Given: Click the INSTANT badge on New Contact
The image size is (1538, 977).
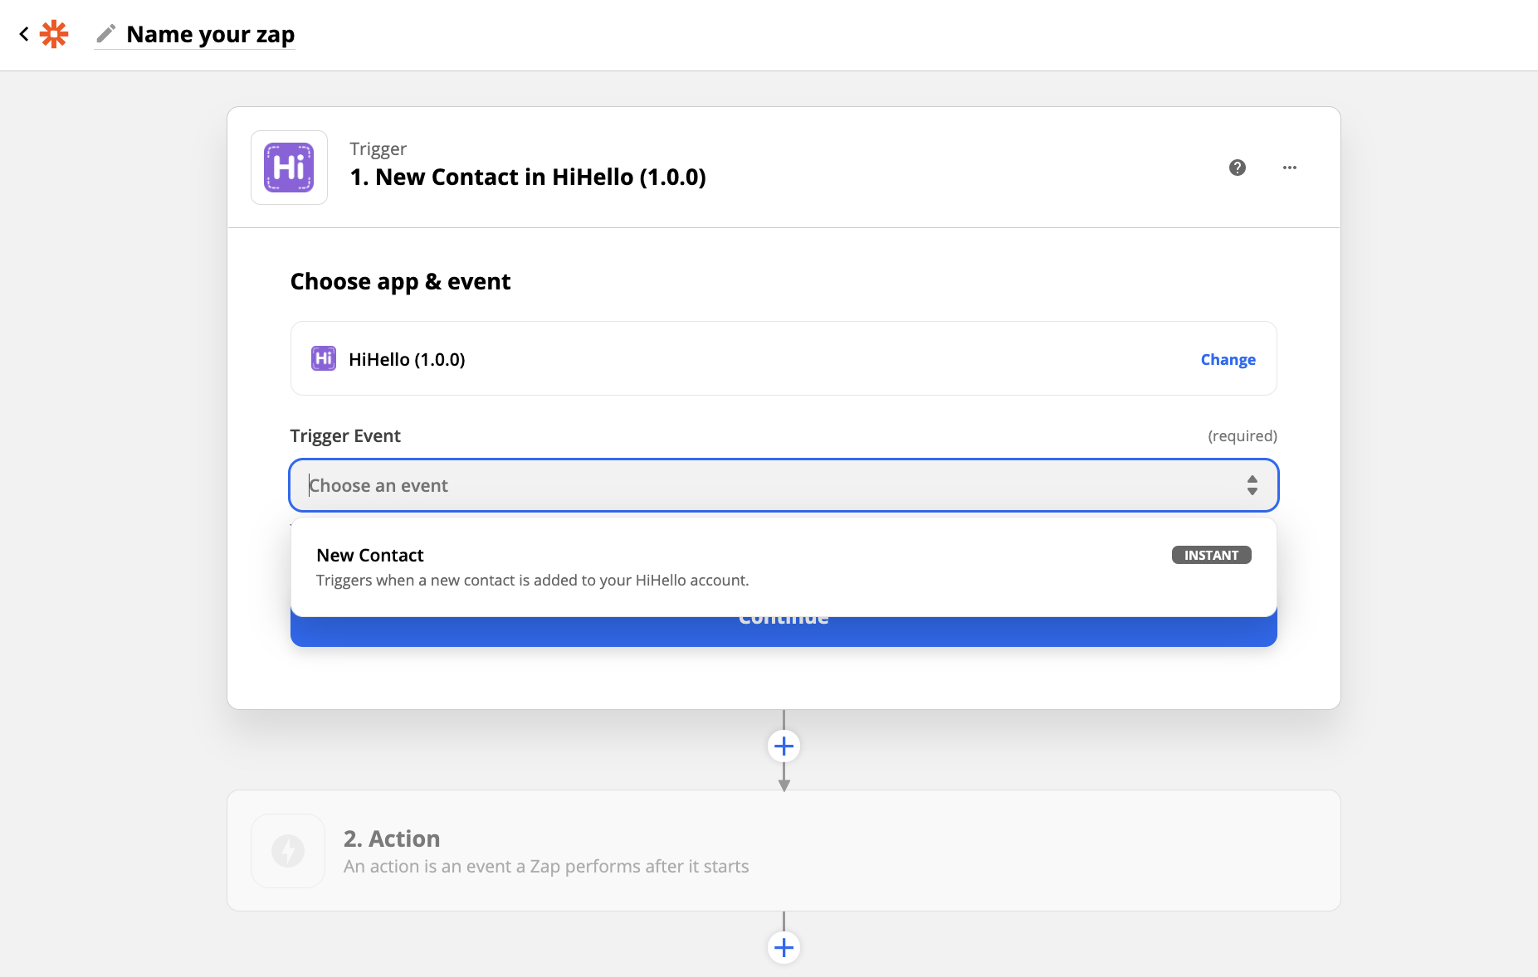Looking at the screenshot, I should coord(1211,555).
